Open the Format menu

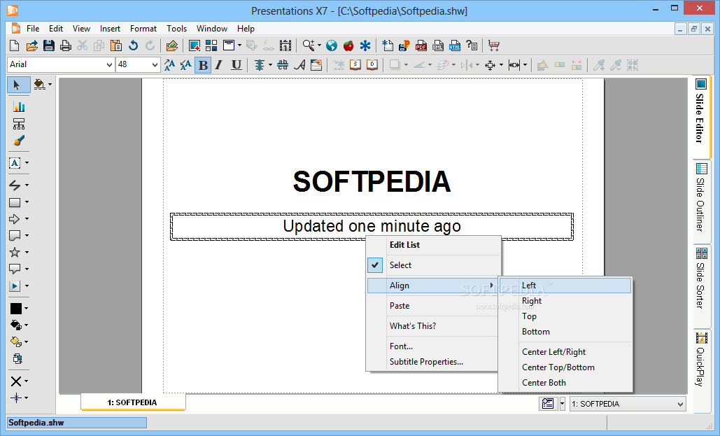[x=143, y=29]
